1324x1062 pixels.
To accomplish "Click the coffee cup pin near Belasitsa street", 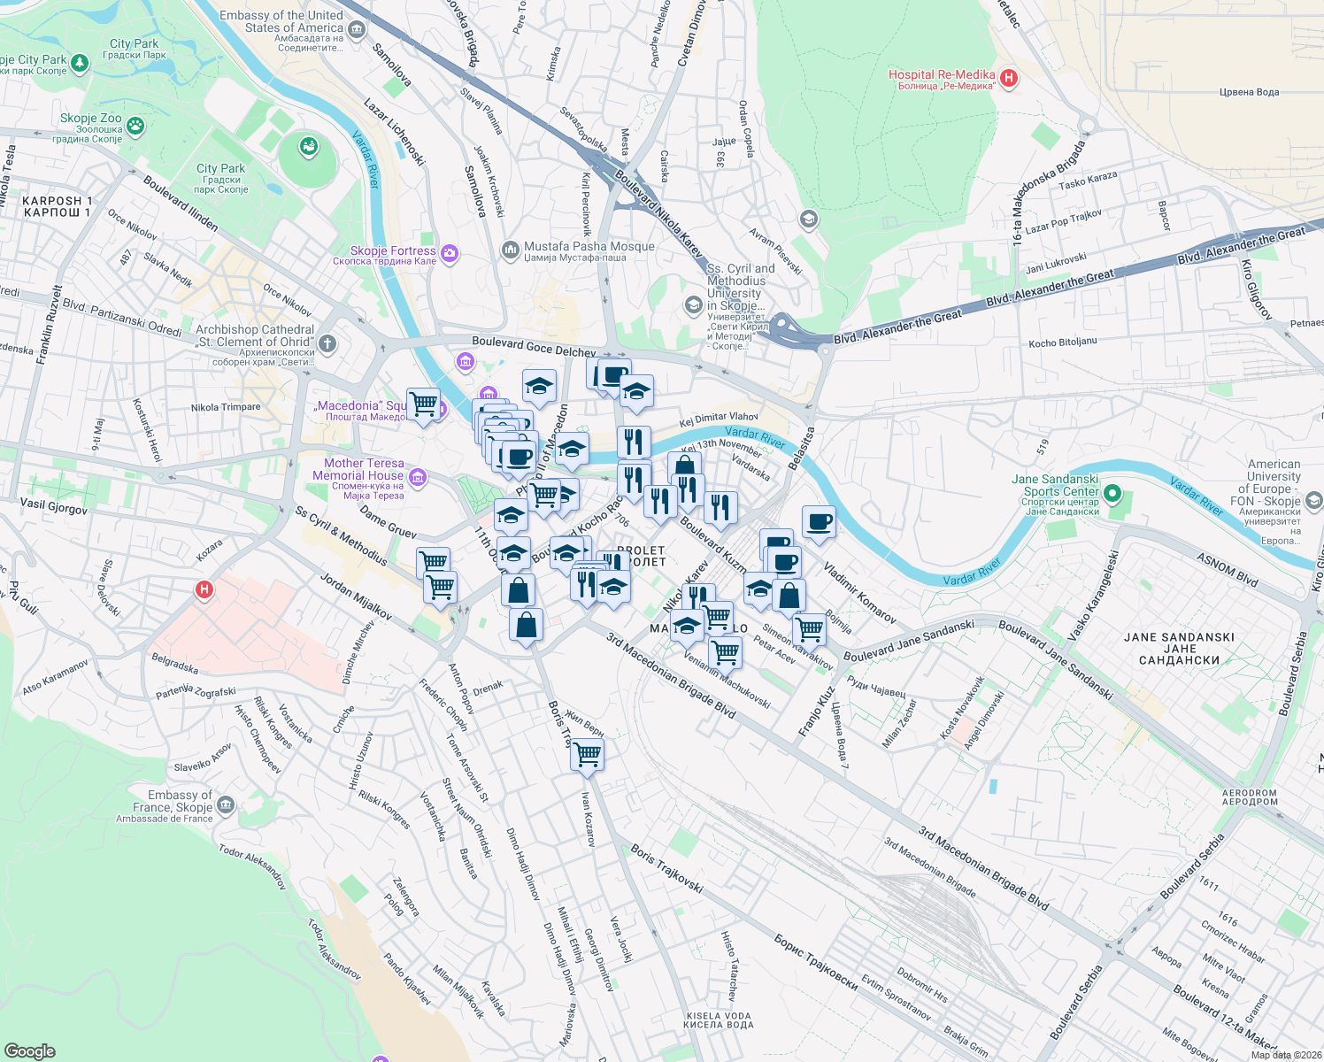I will (x=818, y=522).
